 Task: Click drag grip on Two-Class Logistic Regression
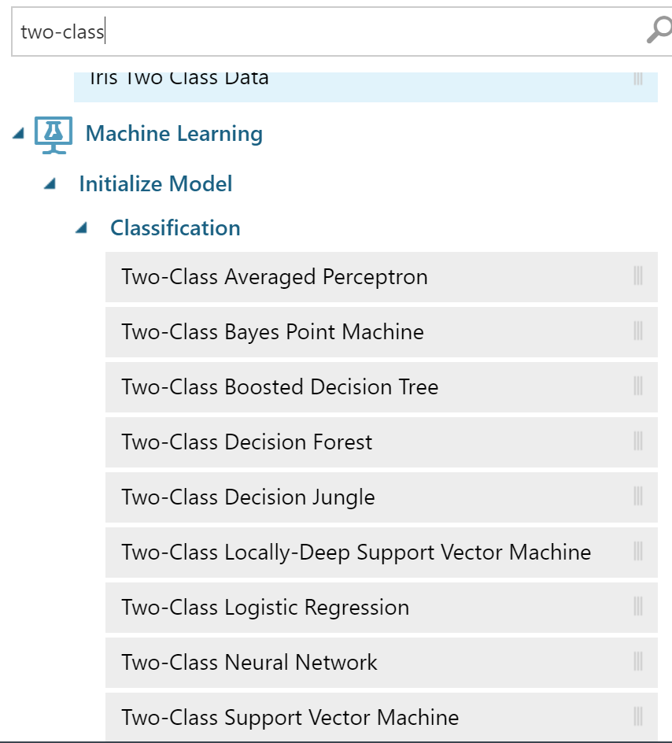(638, 607)
